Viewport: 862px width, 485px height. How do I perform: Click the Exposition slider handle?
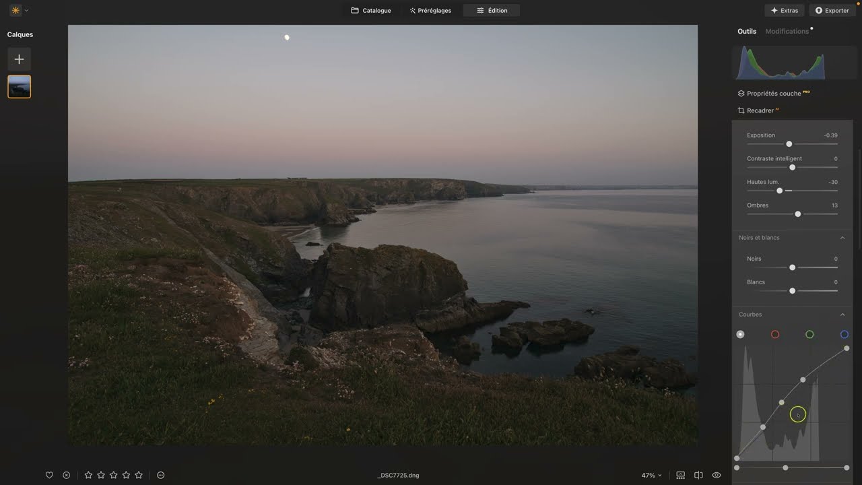pyautogui.click(x=789, y=144)
